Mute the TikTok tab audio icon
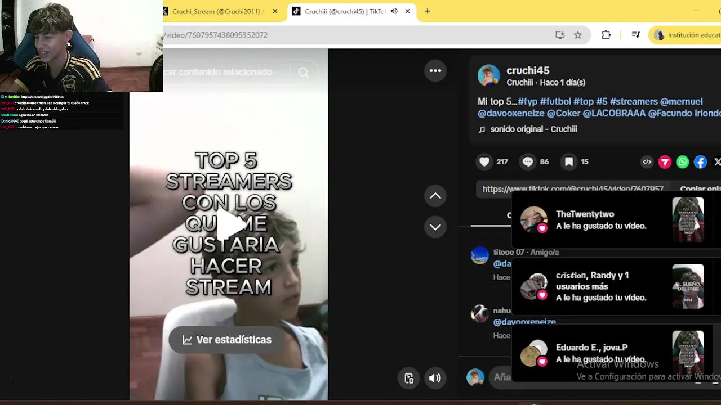 point(394,11)
